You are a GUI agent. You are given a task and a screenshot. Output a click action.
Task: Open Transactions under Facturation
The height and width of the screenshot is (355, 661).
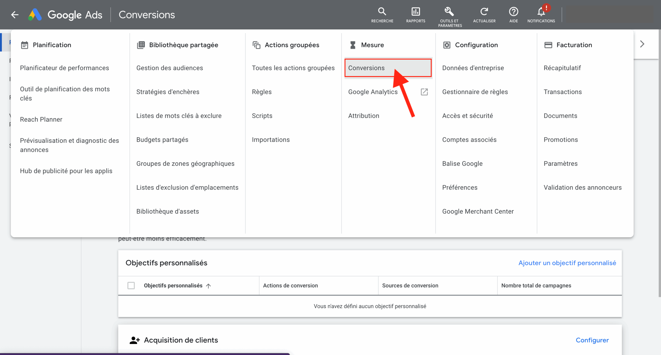coord(563,92)
